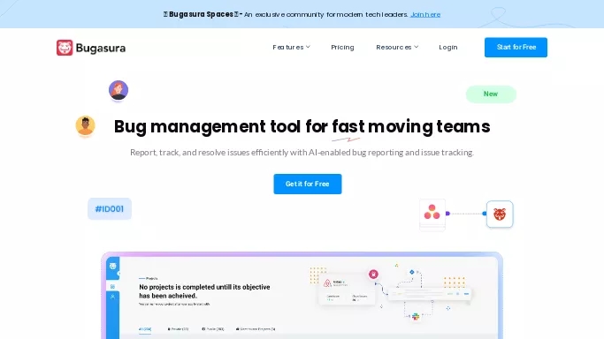Click the Bugasura logo icon

pos(65,48)
